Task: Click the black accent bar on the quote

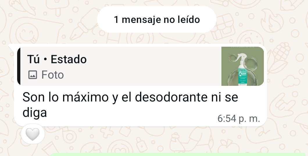Action: [19, 66]
